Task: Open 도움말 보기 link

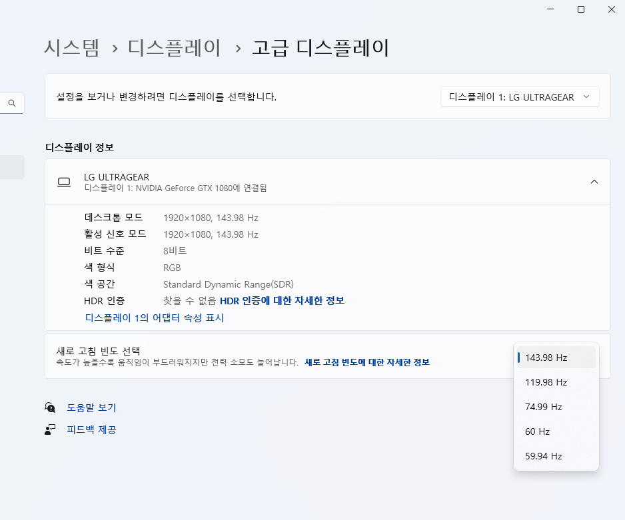Action: click(91, 407)
